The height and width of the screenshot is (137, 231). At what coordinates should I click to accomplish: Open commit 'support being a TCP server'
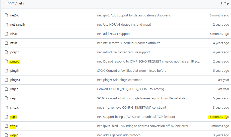pyautogui.click(x=136, y=117)
